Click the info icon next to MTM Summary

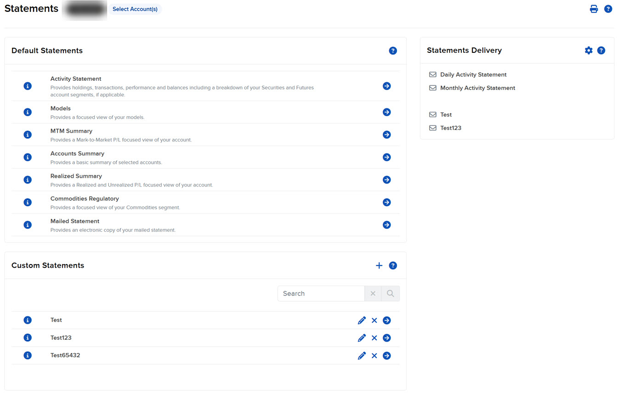pos(28,135)
